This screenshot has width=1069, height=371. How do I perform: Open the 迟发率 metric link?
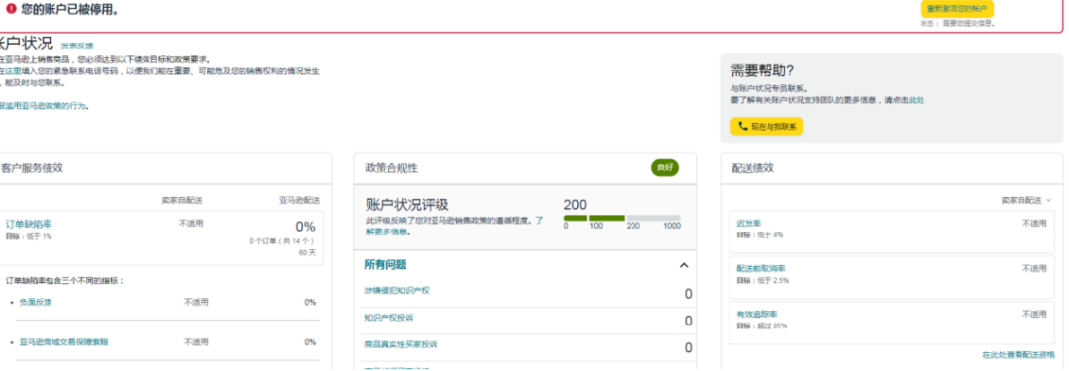coord(749,223)
